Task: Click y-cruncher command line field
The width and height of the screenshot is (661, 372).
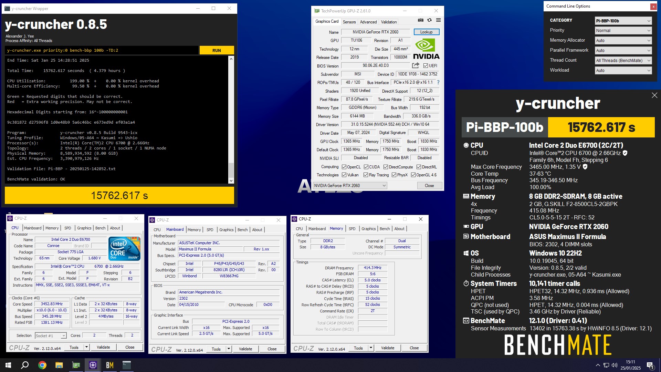Action: [102, 50]
